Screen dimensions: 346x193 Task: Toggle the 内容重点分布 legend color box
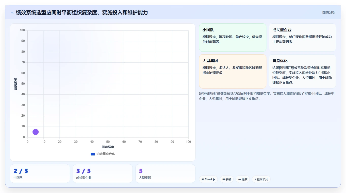pos(93,154)
